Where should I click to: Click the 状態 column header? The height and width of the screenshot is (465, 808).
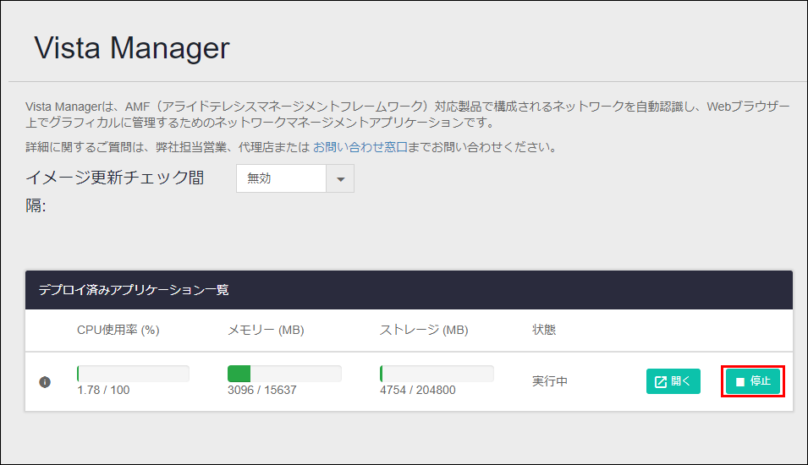pyautogui.click(x=544, y=330)
